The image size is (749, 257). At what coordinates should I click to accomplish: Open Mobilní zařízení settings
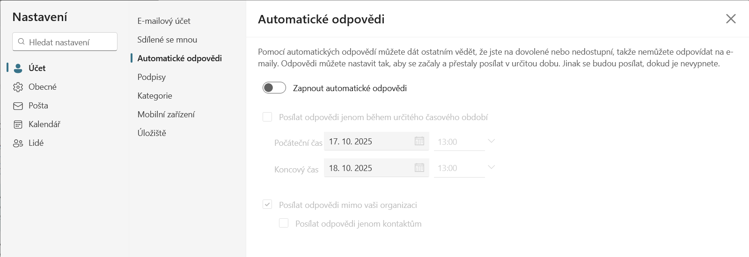point(166,114)
